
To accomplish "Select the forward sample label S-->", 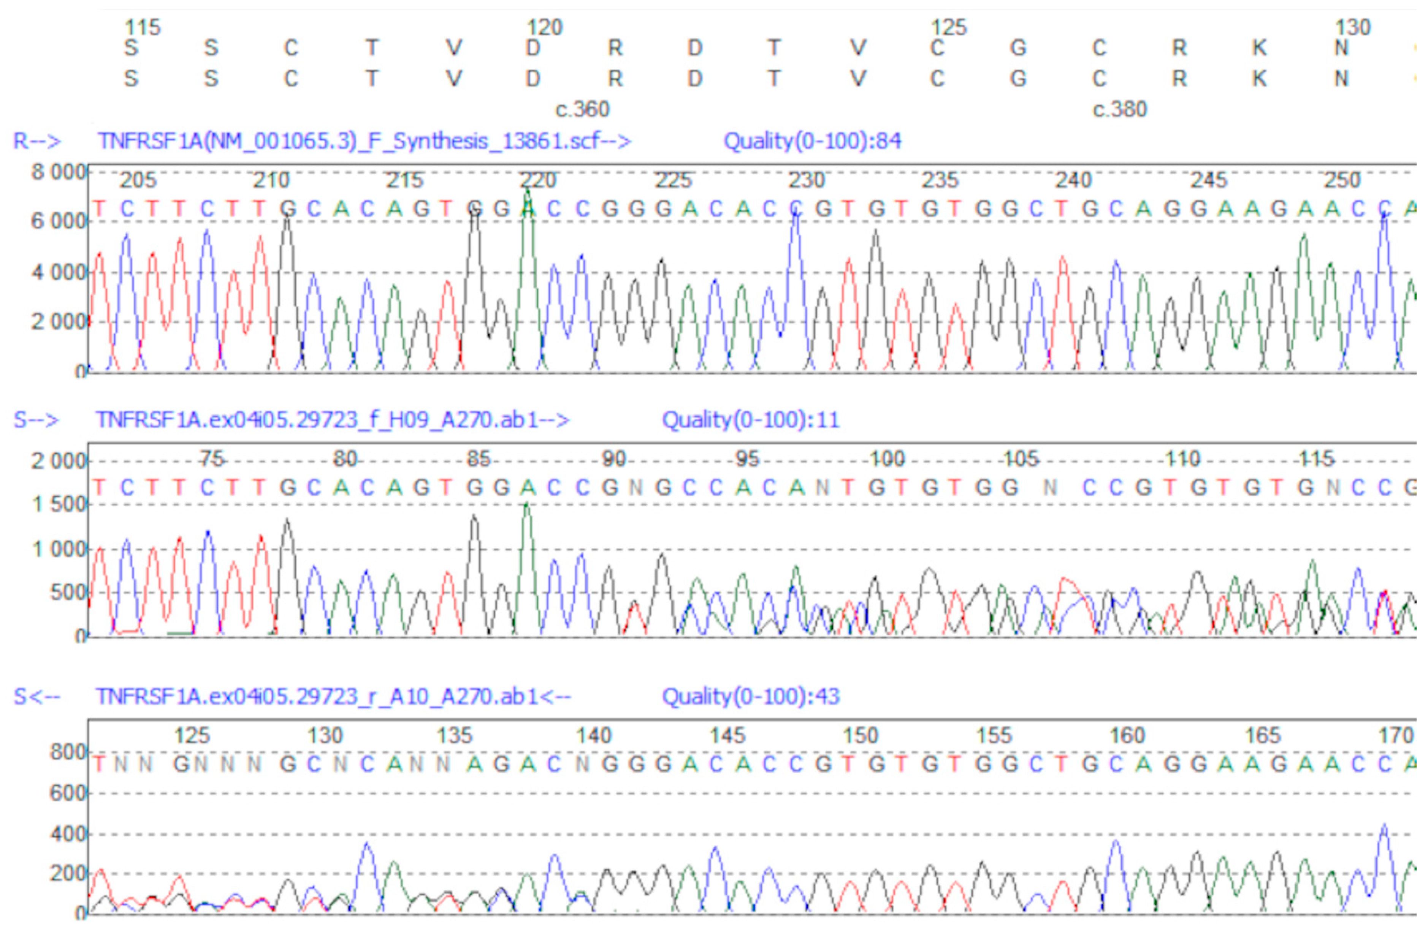I will (36, 420).
